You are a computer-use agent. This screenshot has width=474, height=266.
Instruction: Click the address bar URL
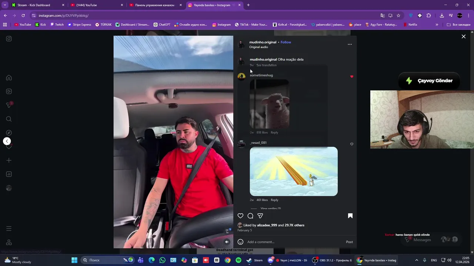64,16
